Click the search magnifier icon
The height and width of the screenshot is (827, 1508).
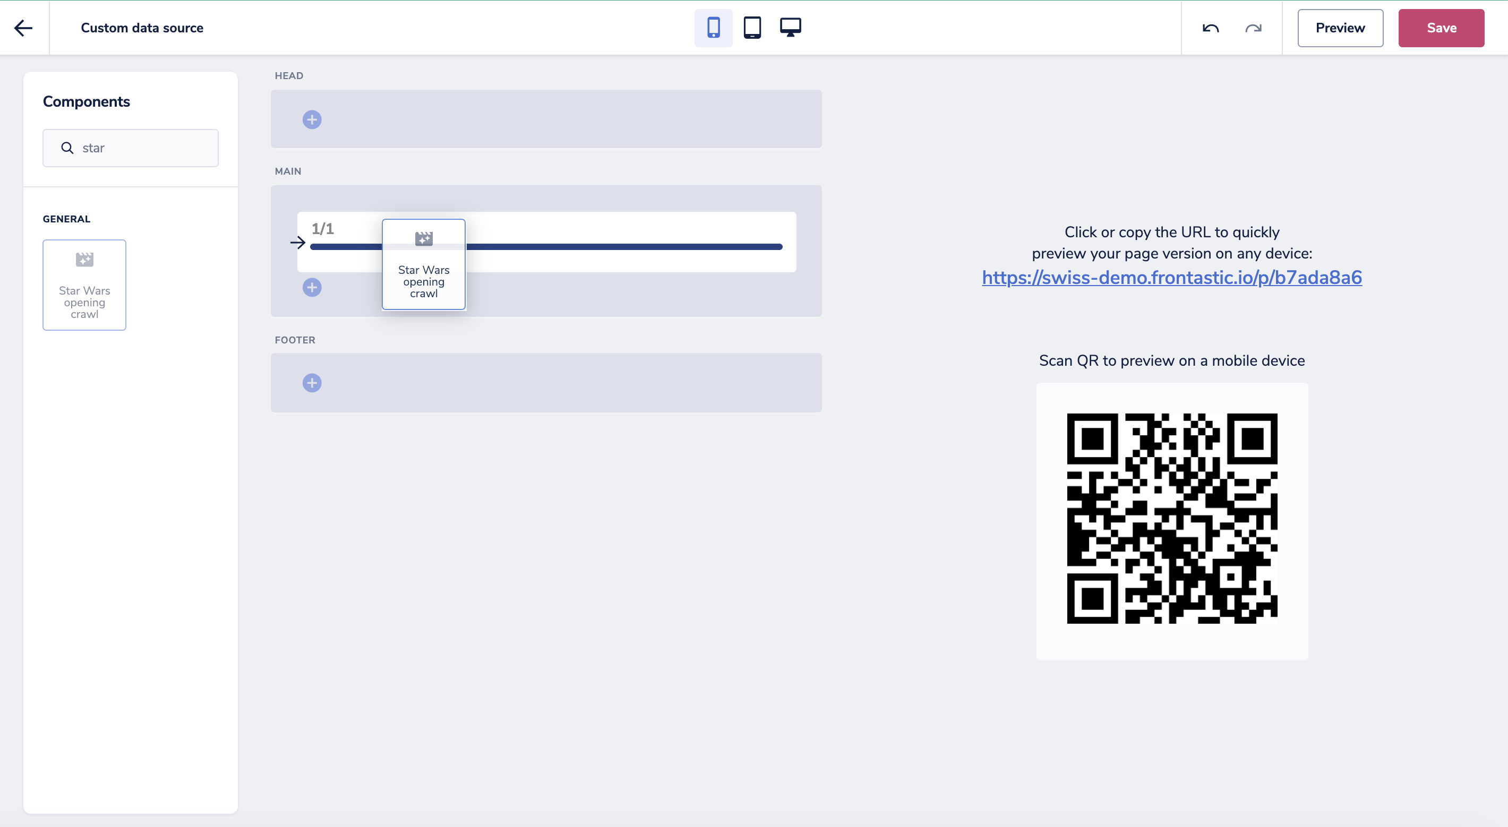tap(67, 148)
